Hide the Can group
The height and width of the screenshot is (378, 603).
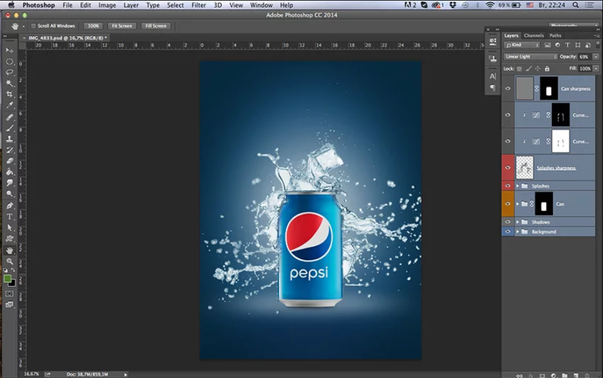point(508,204)
